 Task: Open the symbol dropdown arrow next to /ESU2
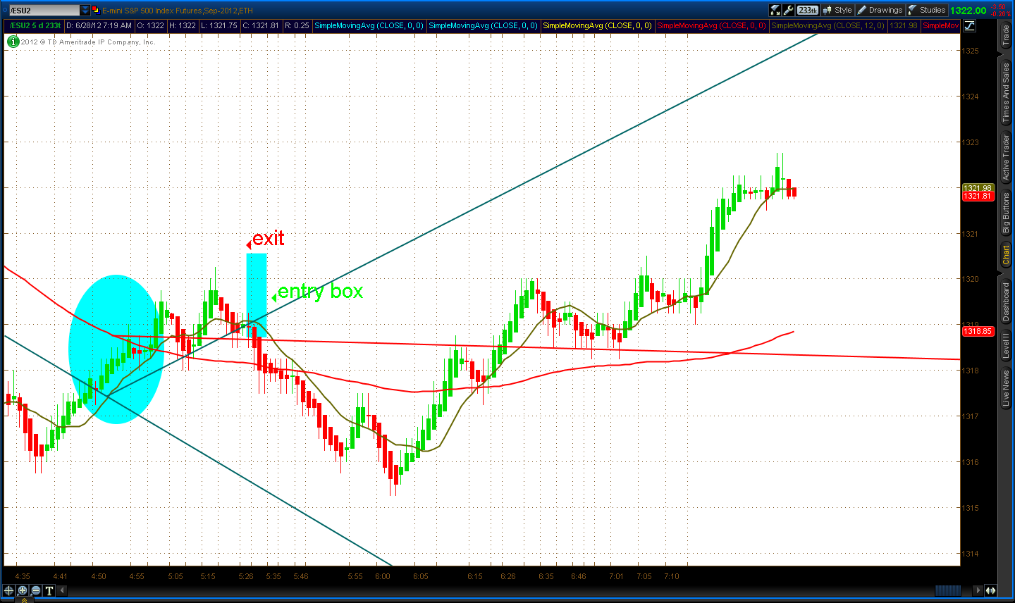[x=85, y=11]
